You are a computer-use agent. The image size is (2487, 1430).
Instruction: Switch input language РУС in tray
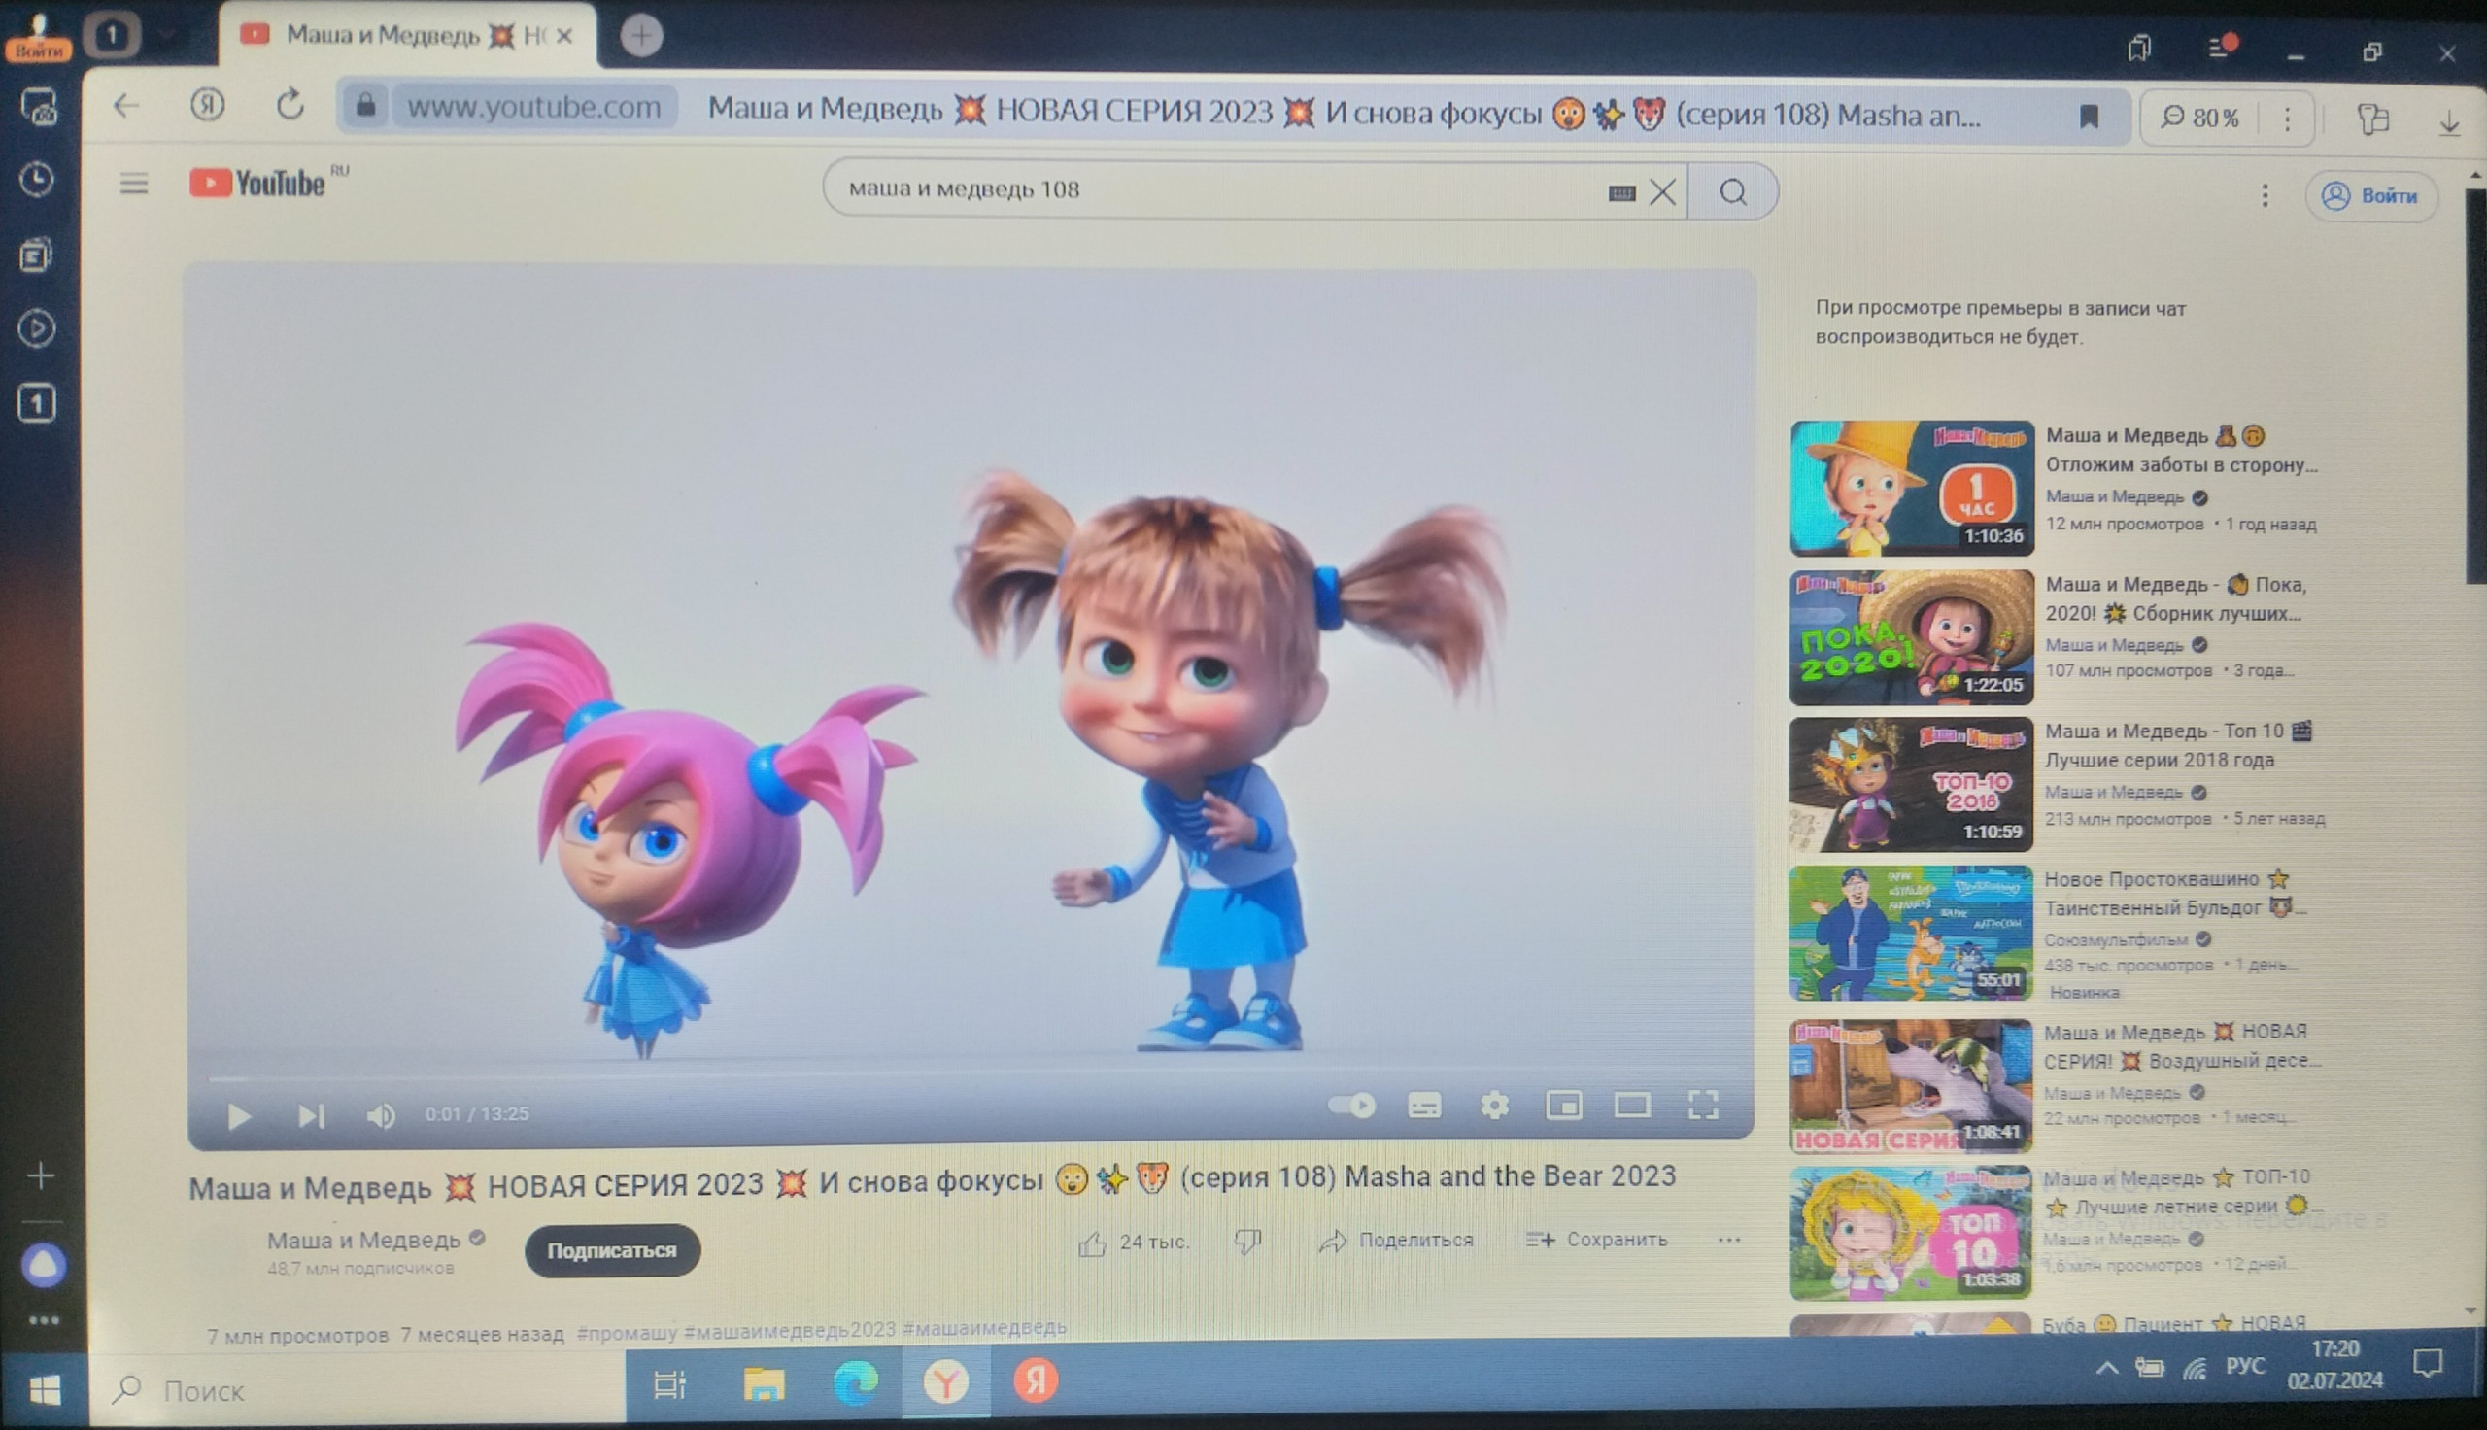[x=2244, y=1366]
